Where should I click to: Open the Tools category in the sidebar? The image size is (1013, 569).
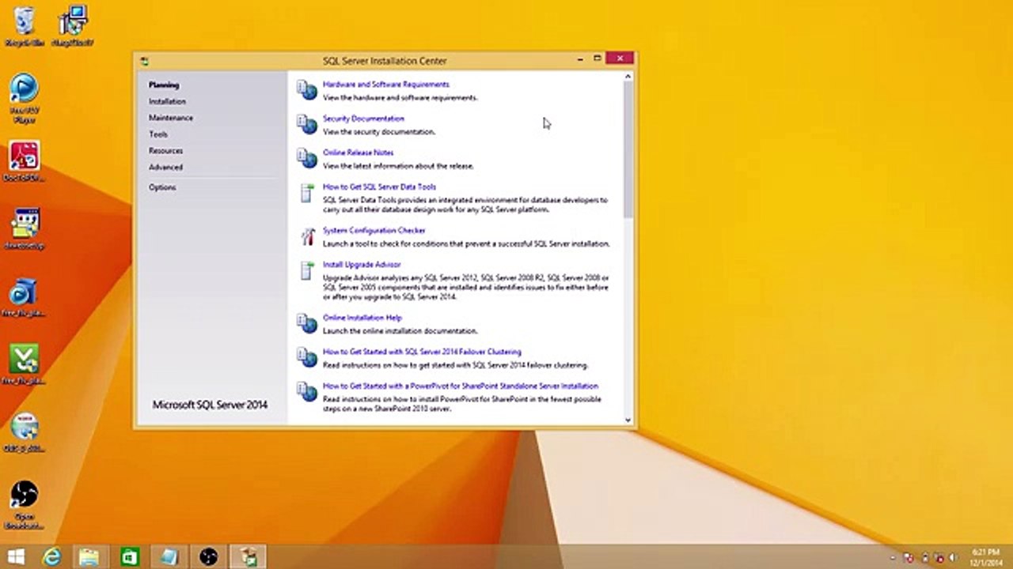tap(158, 134)
